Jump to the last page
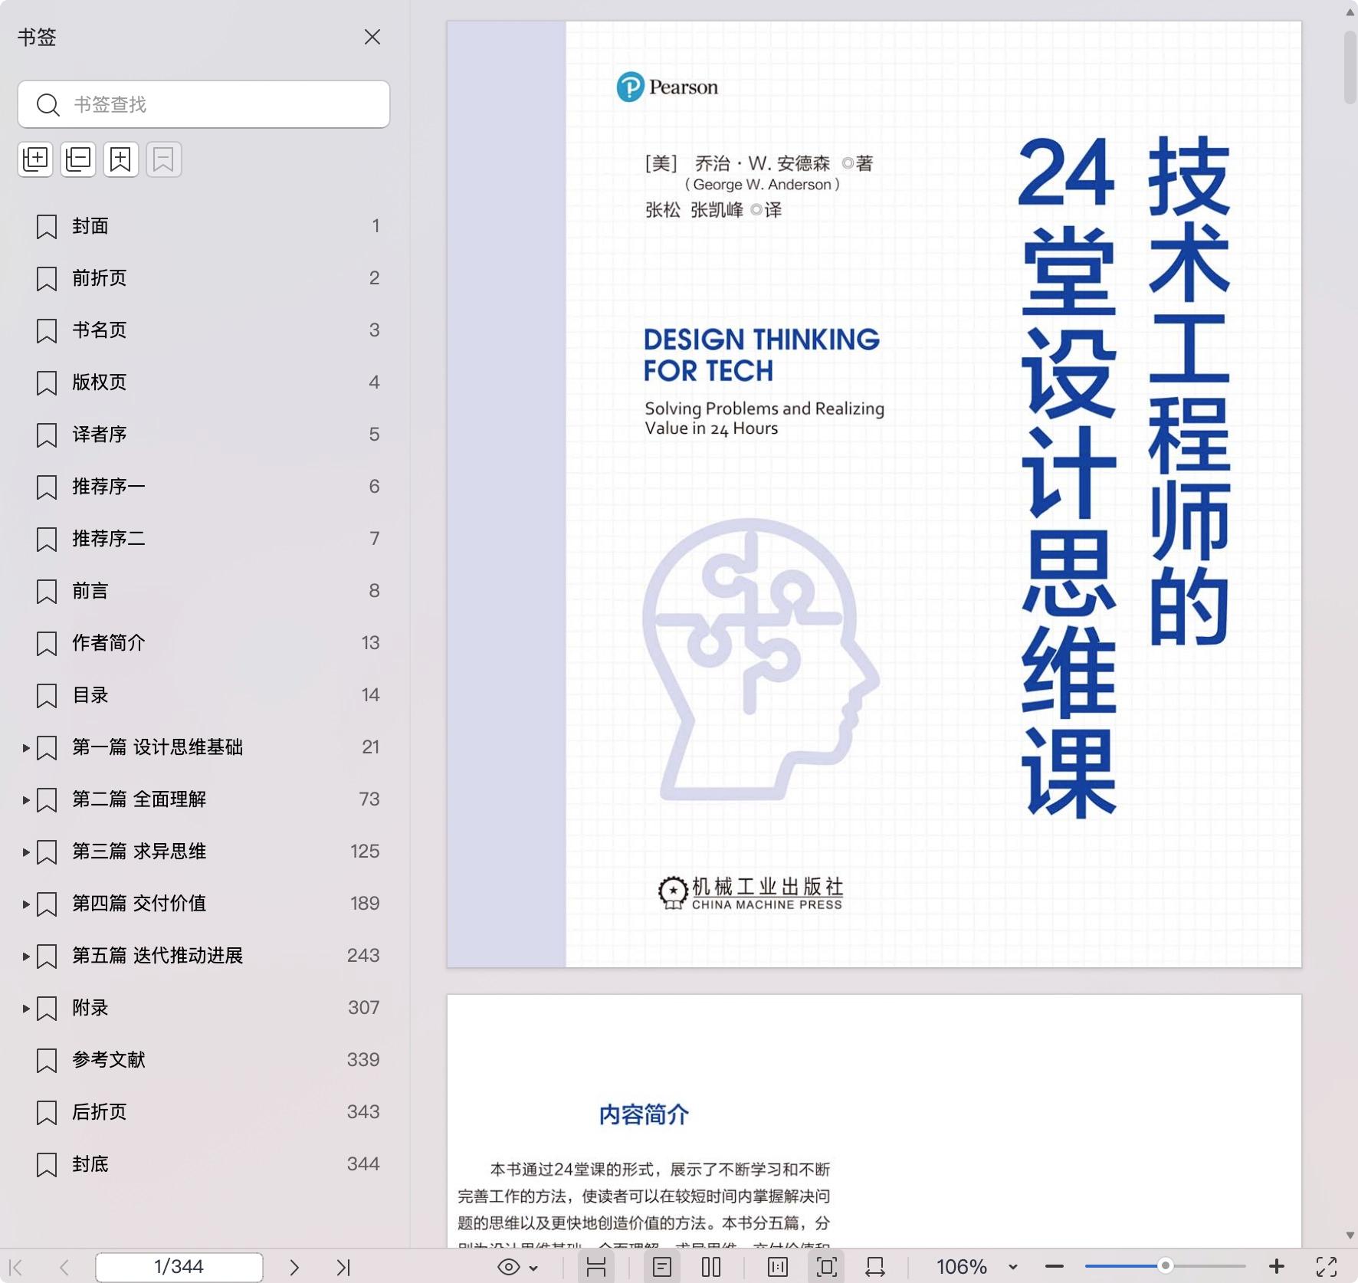 click(x=343, y=1267)
